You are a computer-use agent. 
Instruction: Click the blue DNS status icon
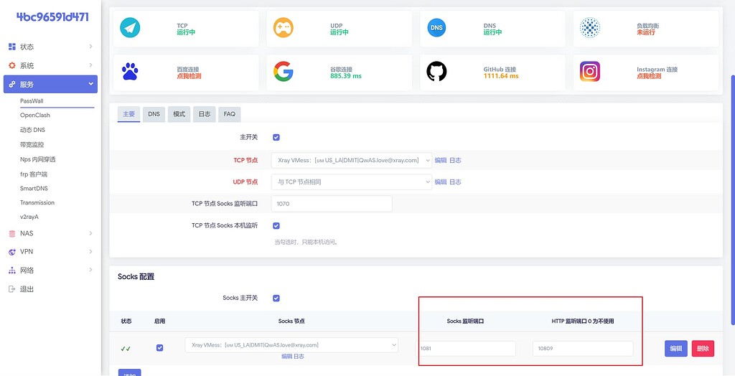pos(436,28)
